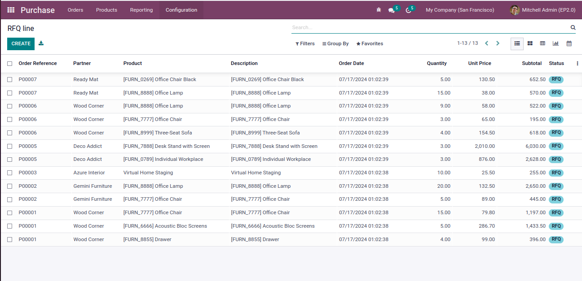Click [FURN_8999] Three-Seat Sofa description cell

(265, 133)
